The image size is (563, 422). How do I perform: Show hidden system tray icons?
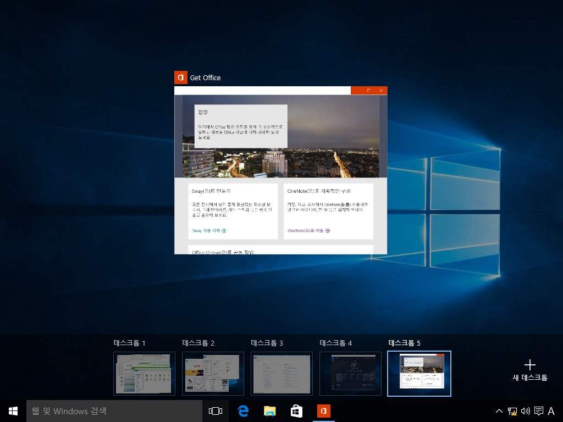(499, 411)
